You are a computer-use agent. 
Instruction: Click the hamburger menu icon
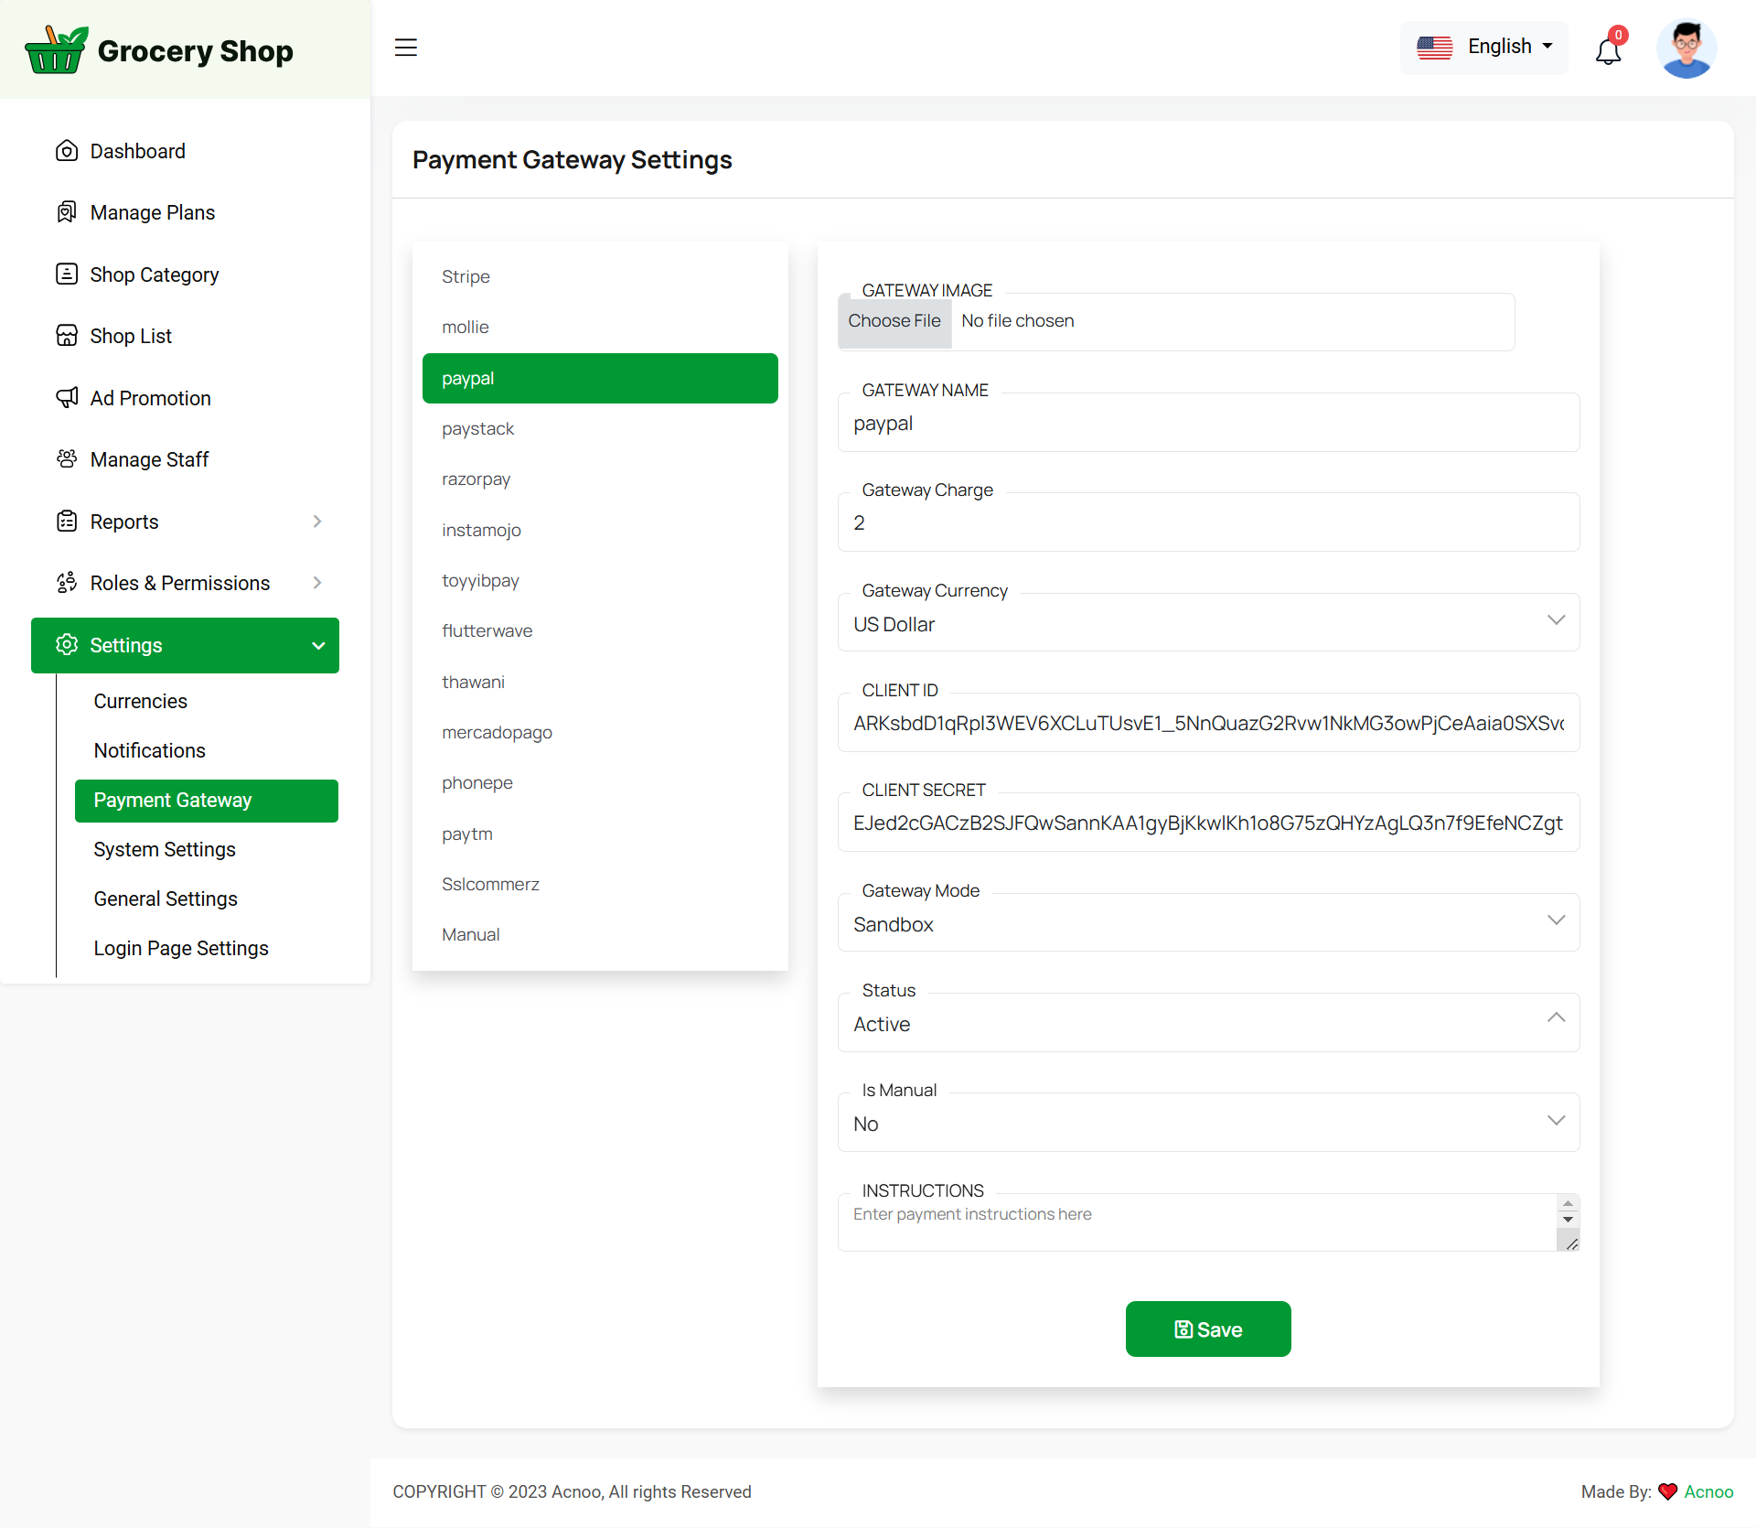[405, 48]
